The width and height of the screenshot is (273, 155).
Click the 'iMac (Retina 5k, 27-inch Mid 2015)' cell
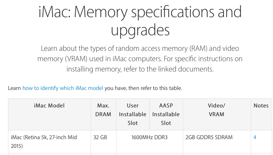(x=49, y=142)
